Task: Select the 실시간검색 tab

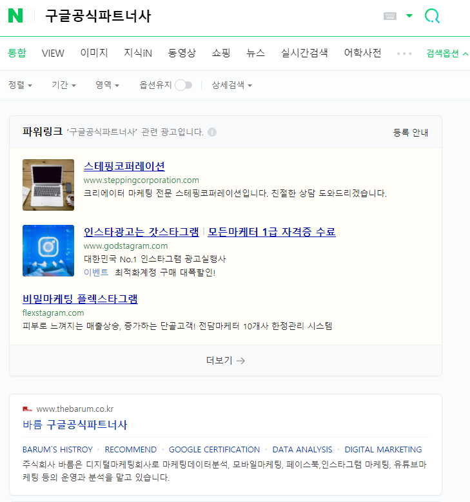Action: pos(304,53)
